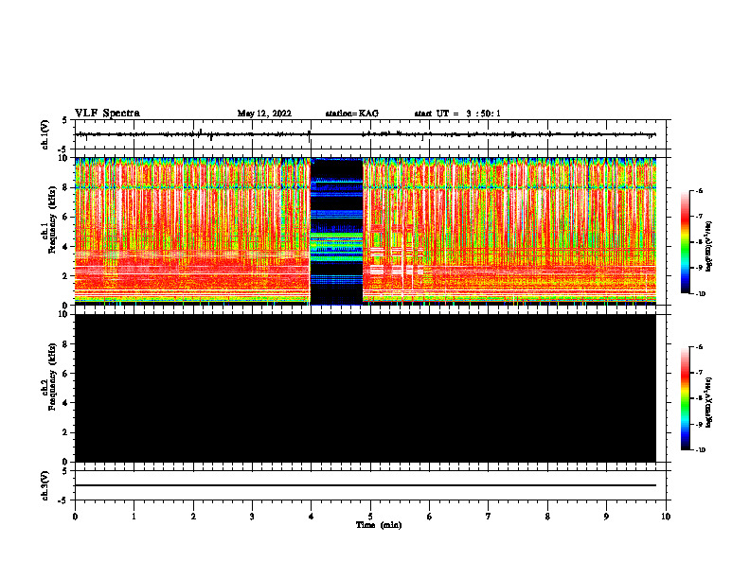Click the ch.2 spectrogram color bar

pyautogui.click(x=685, y=398)
